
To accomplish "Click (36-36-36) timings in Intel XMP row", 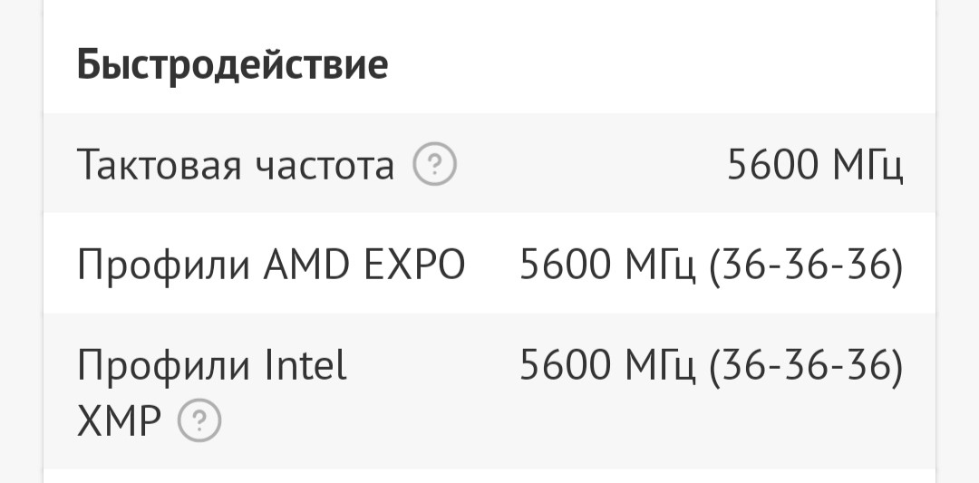I will [x=806, y=365].
